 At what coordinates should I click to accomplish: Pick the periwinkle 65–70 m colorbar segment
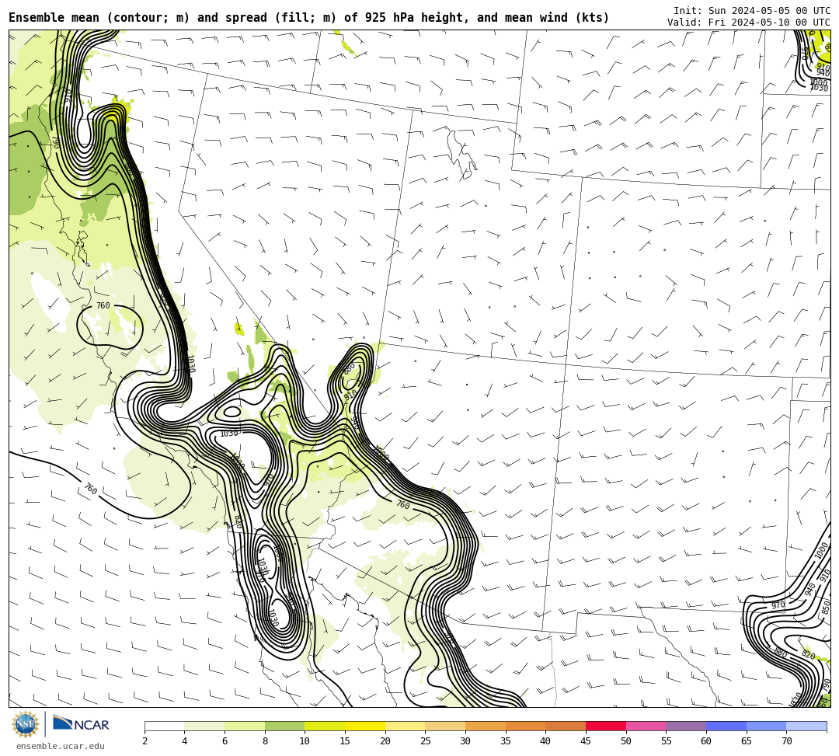click(766, 726)
